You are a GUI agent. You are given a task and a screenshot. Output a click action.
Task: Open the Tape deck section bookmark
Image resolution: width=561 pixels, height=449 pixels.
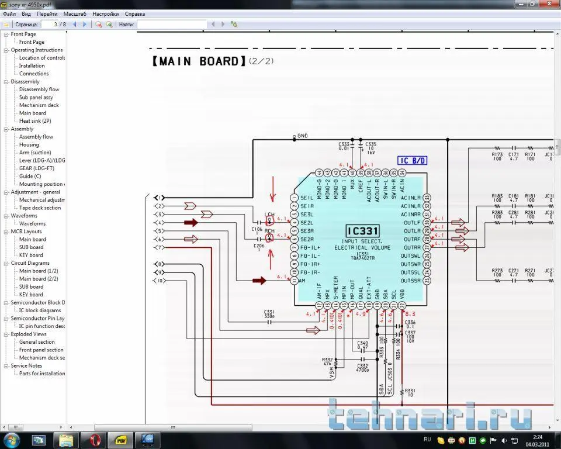40,208
